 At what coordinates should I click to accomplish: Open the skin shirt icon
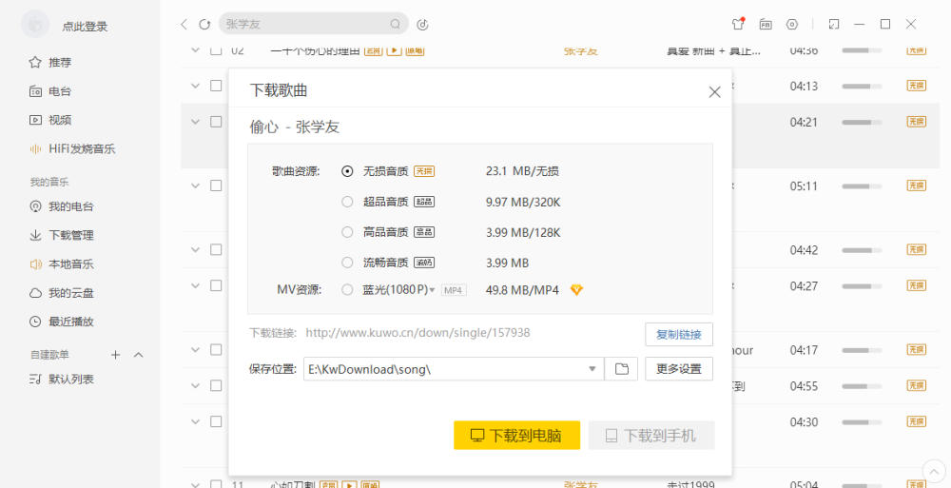tap(738, 24)
